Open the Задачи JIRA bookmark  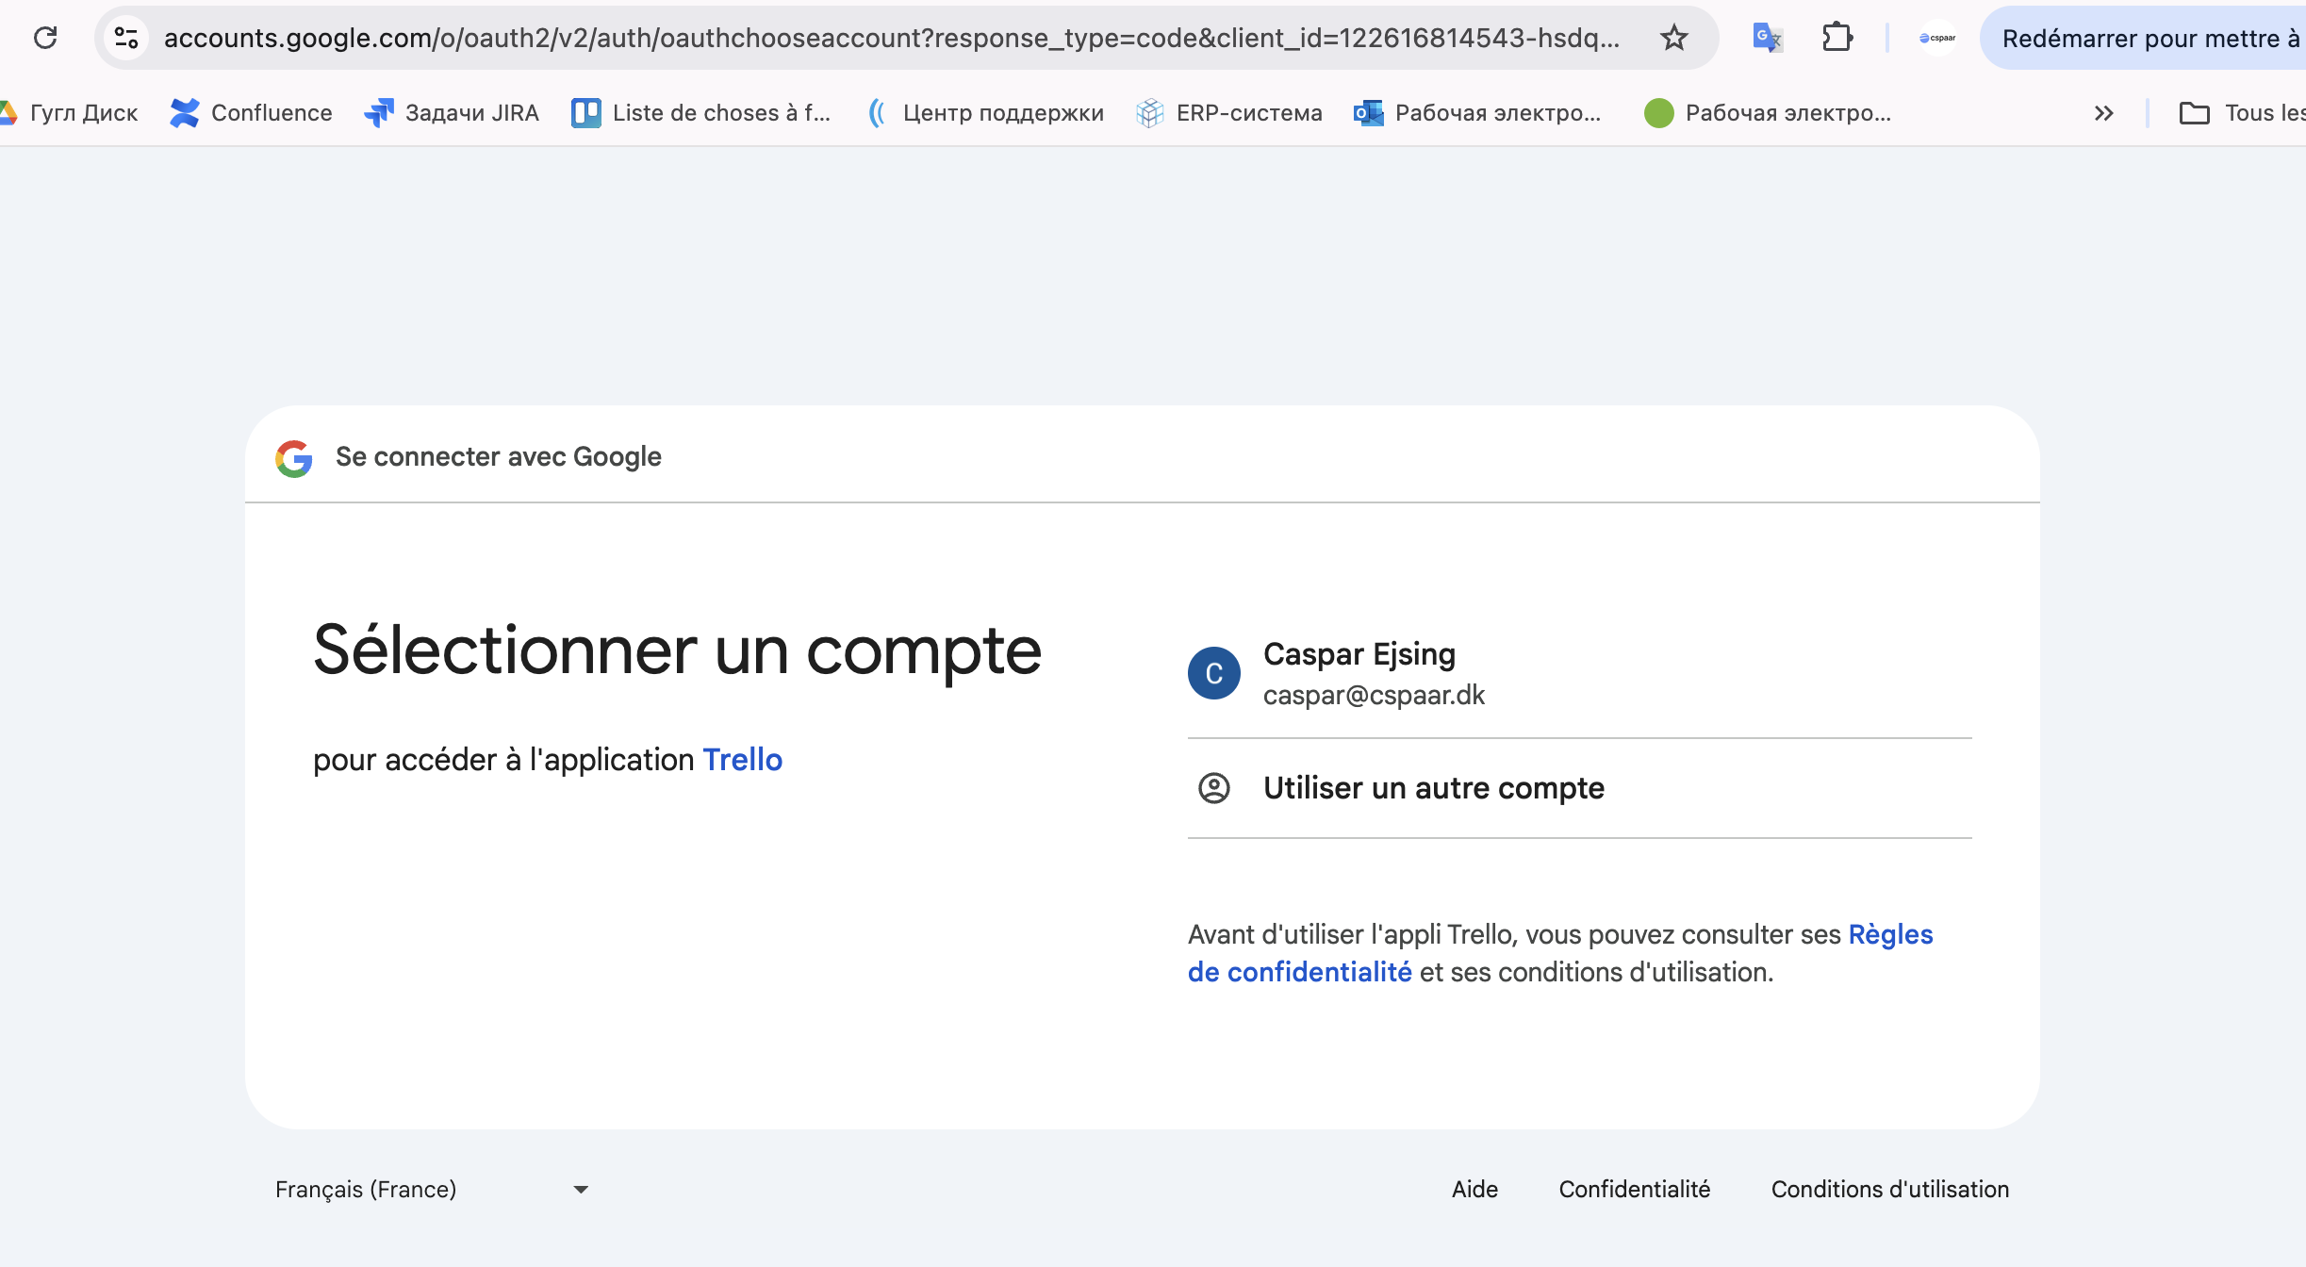pyautogui.click(x=452, y=113)
